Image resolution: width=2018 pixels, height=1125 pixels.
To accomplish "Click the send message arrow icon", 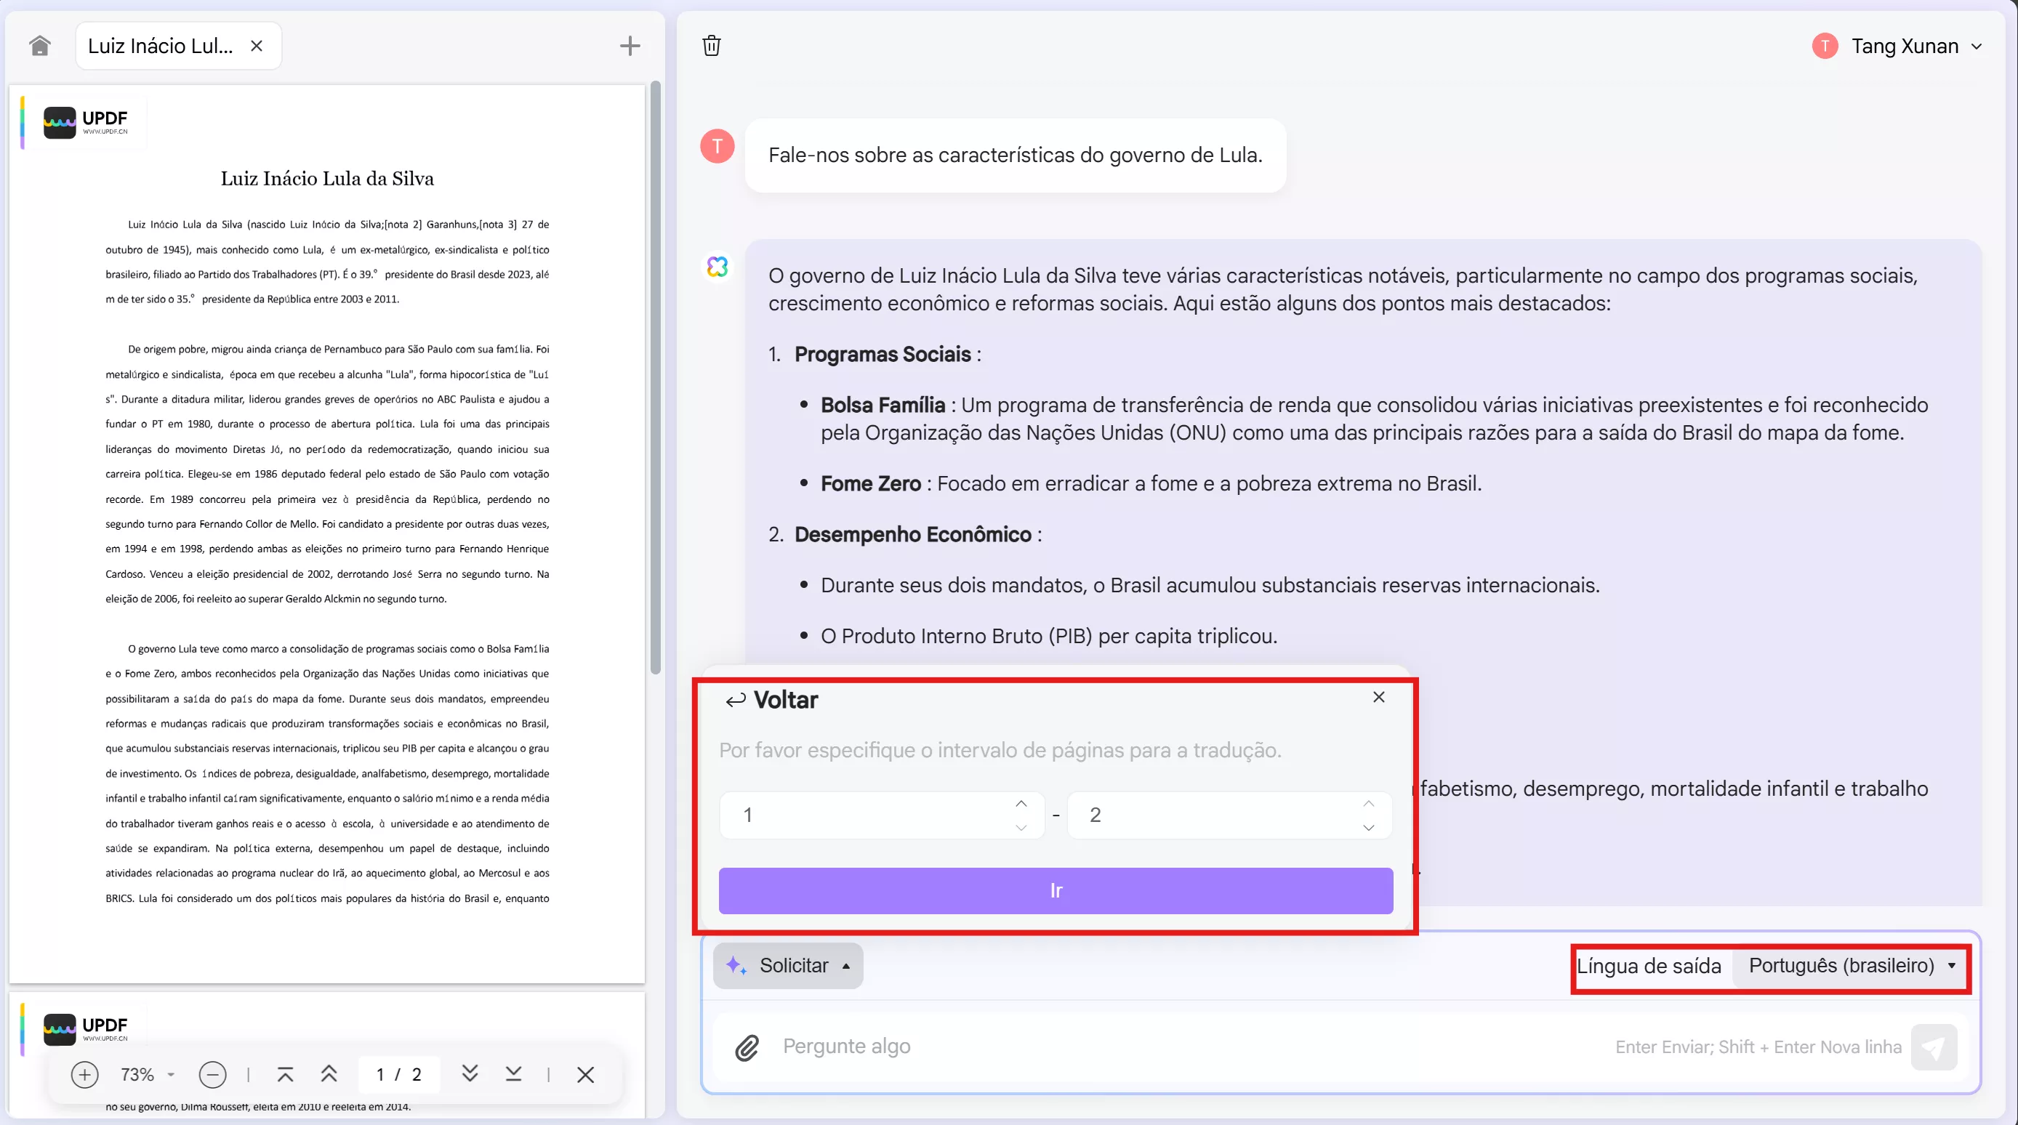I will point(1933,1047).
